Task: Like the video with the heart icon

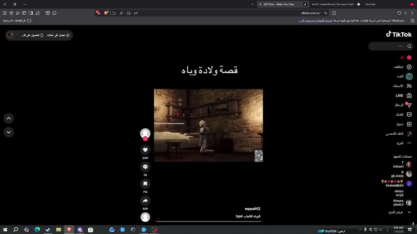Action: pos(145,150)
